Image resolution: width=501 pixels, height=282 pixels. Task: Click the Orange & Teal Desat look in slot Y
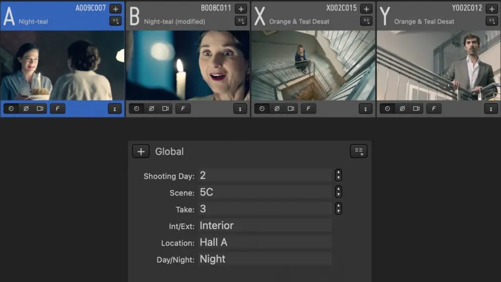(424, 22)
